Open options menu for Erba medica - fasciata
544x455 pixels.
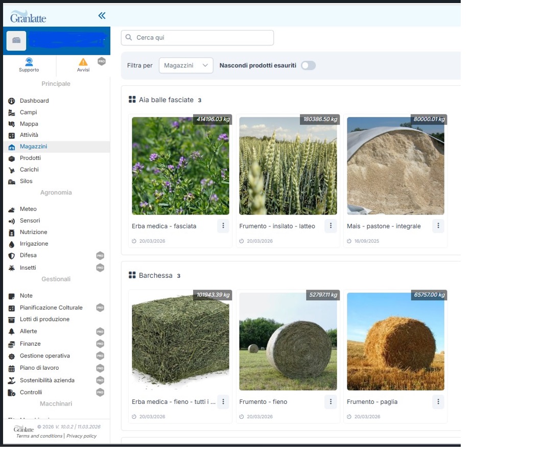point(223,226)
